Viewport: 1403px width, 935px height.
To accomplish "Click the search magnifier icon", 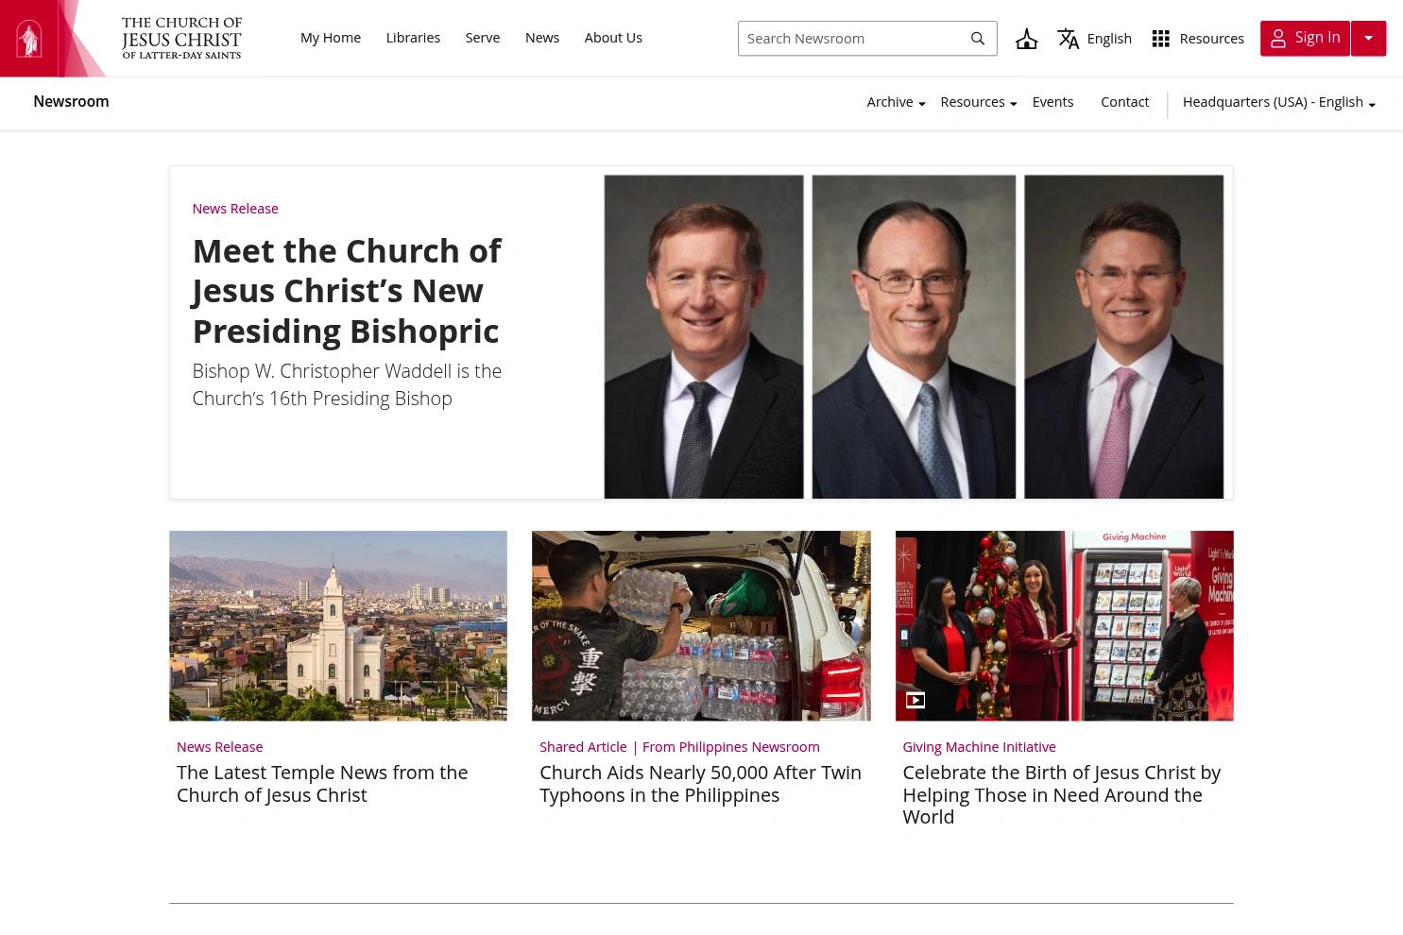I will click(x=978, y=39).
